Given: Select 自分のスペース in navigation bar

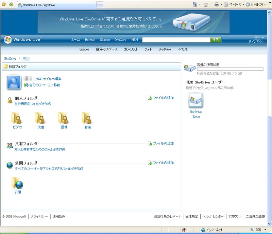Looking at the screenshot, I should coord(107,49).
